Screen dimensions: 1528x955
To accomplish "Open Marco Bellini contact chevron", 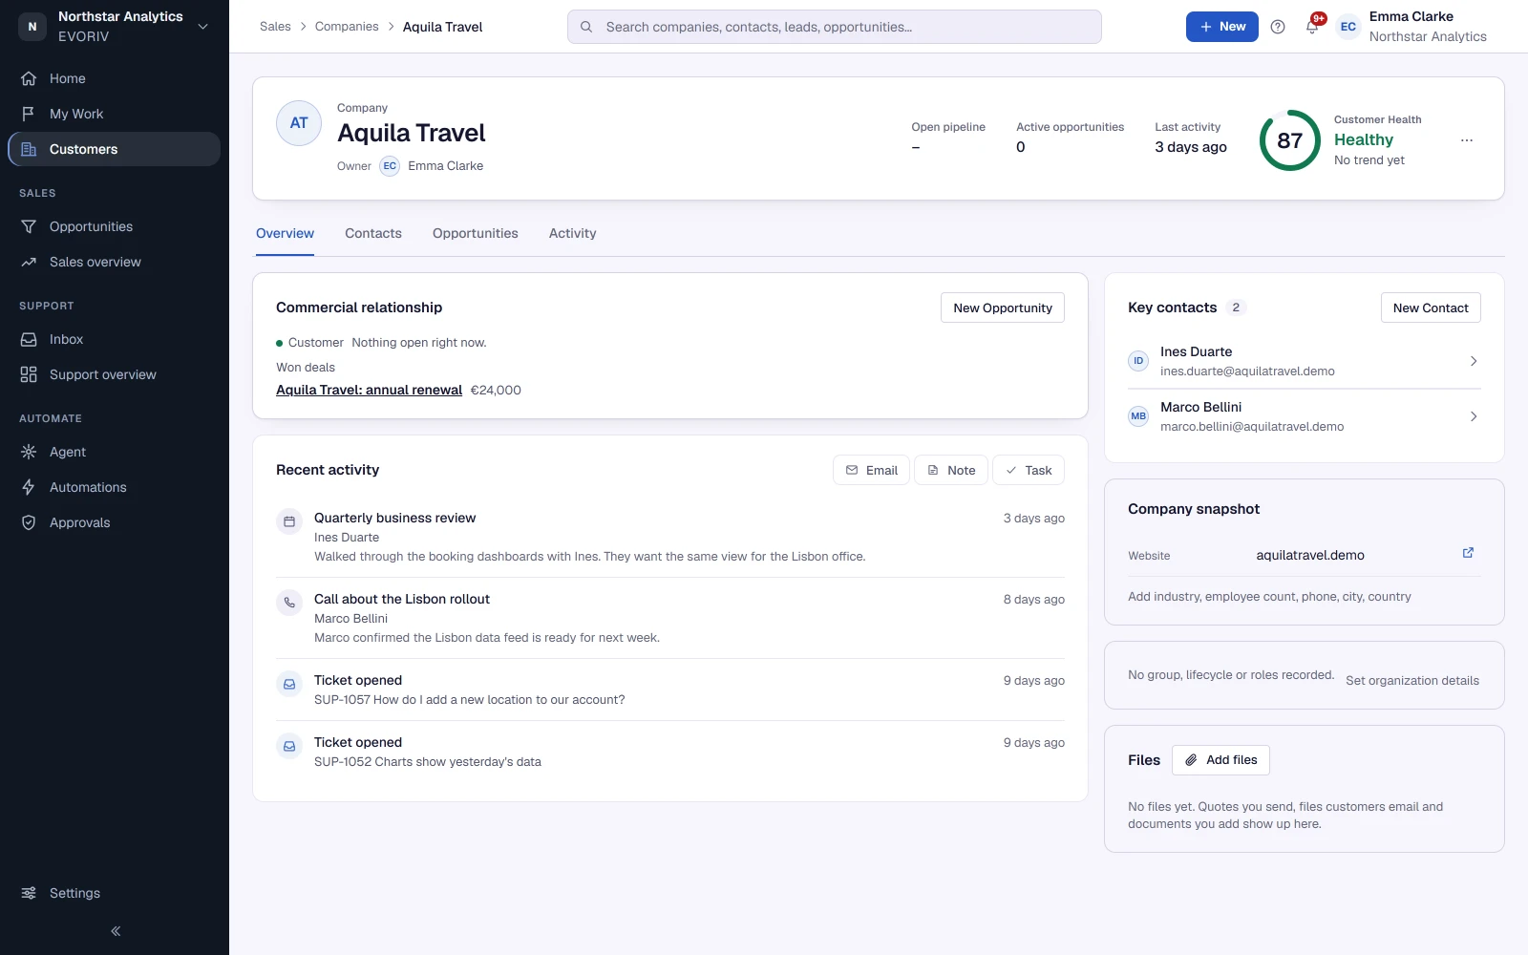I will click(1474, 416).
